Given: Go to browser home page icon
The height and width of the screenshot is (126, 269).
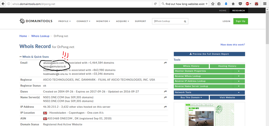Looking at the screenshot, I should tap(233, 4).
